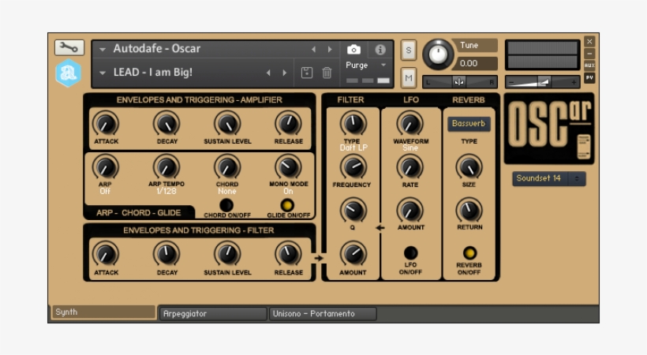
Task: Toggle the GLIDE ON/OFF button
Action: click(x=288, y=205)
